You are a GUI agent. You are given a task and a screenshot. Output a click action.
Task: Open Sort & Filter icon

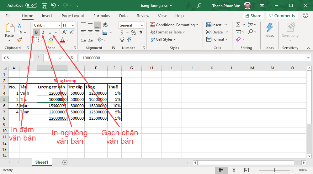pyautogui.click(x=250, y=25)
